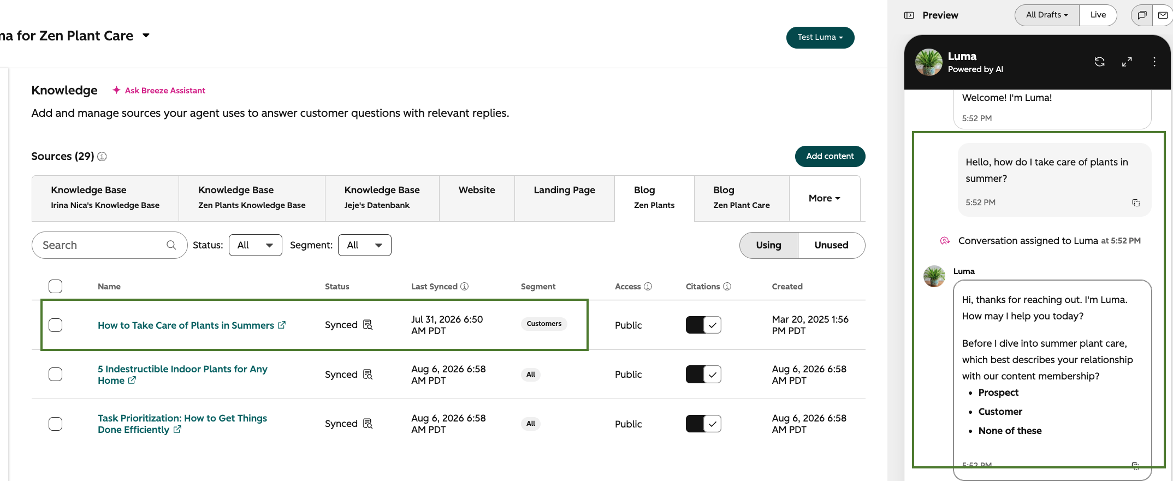Click Ask Breeze Assistant link
The width and height of the screenshot is (1173, 481).
point(165,91)
